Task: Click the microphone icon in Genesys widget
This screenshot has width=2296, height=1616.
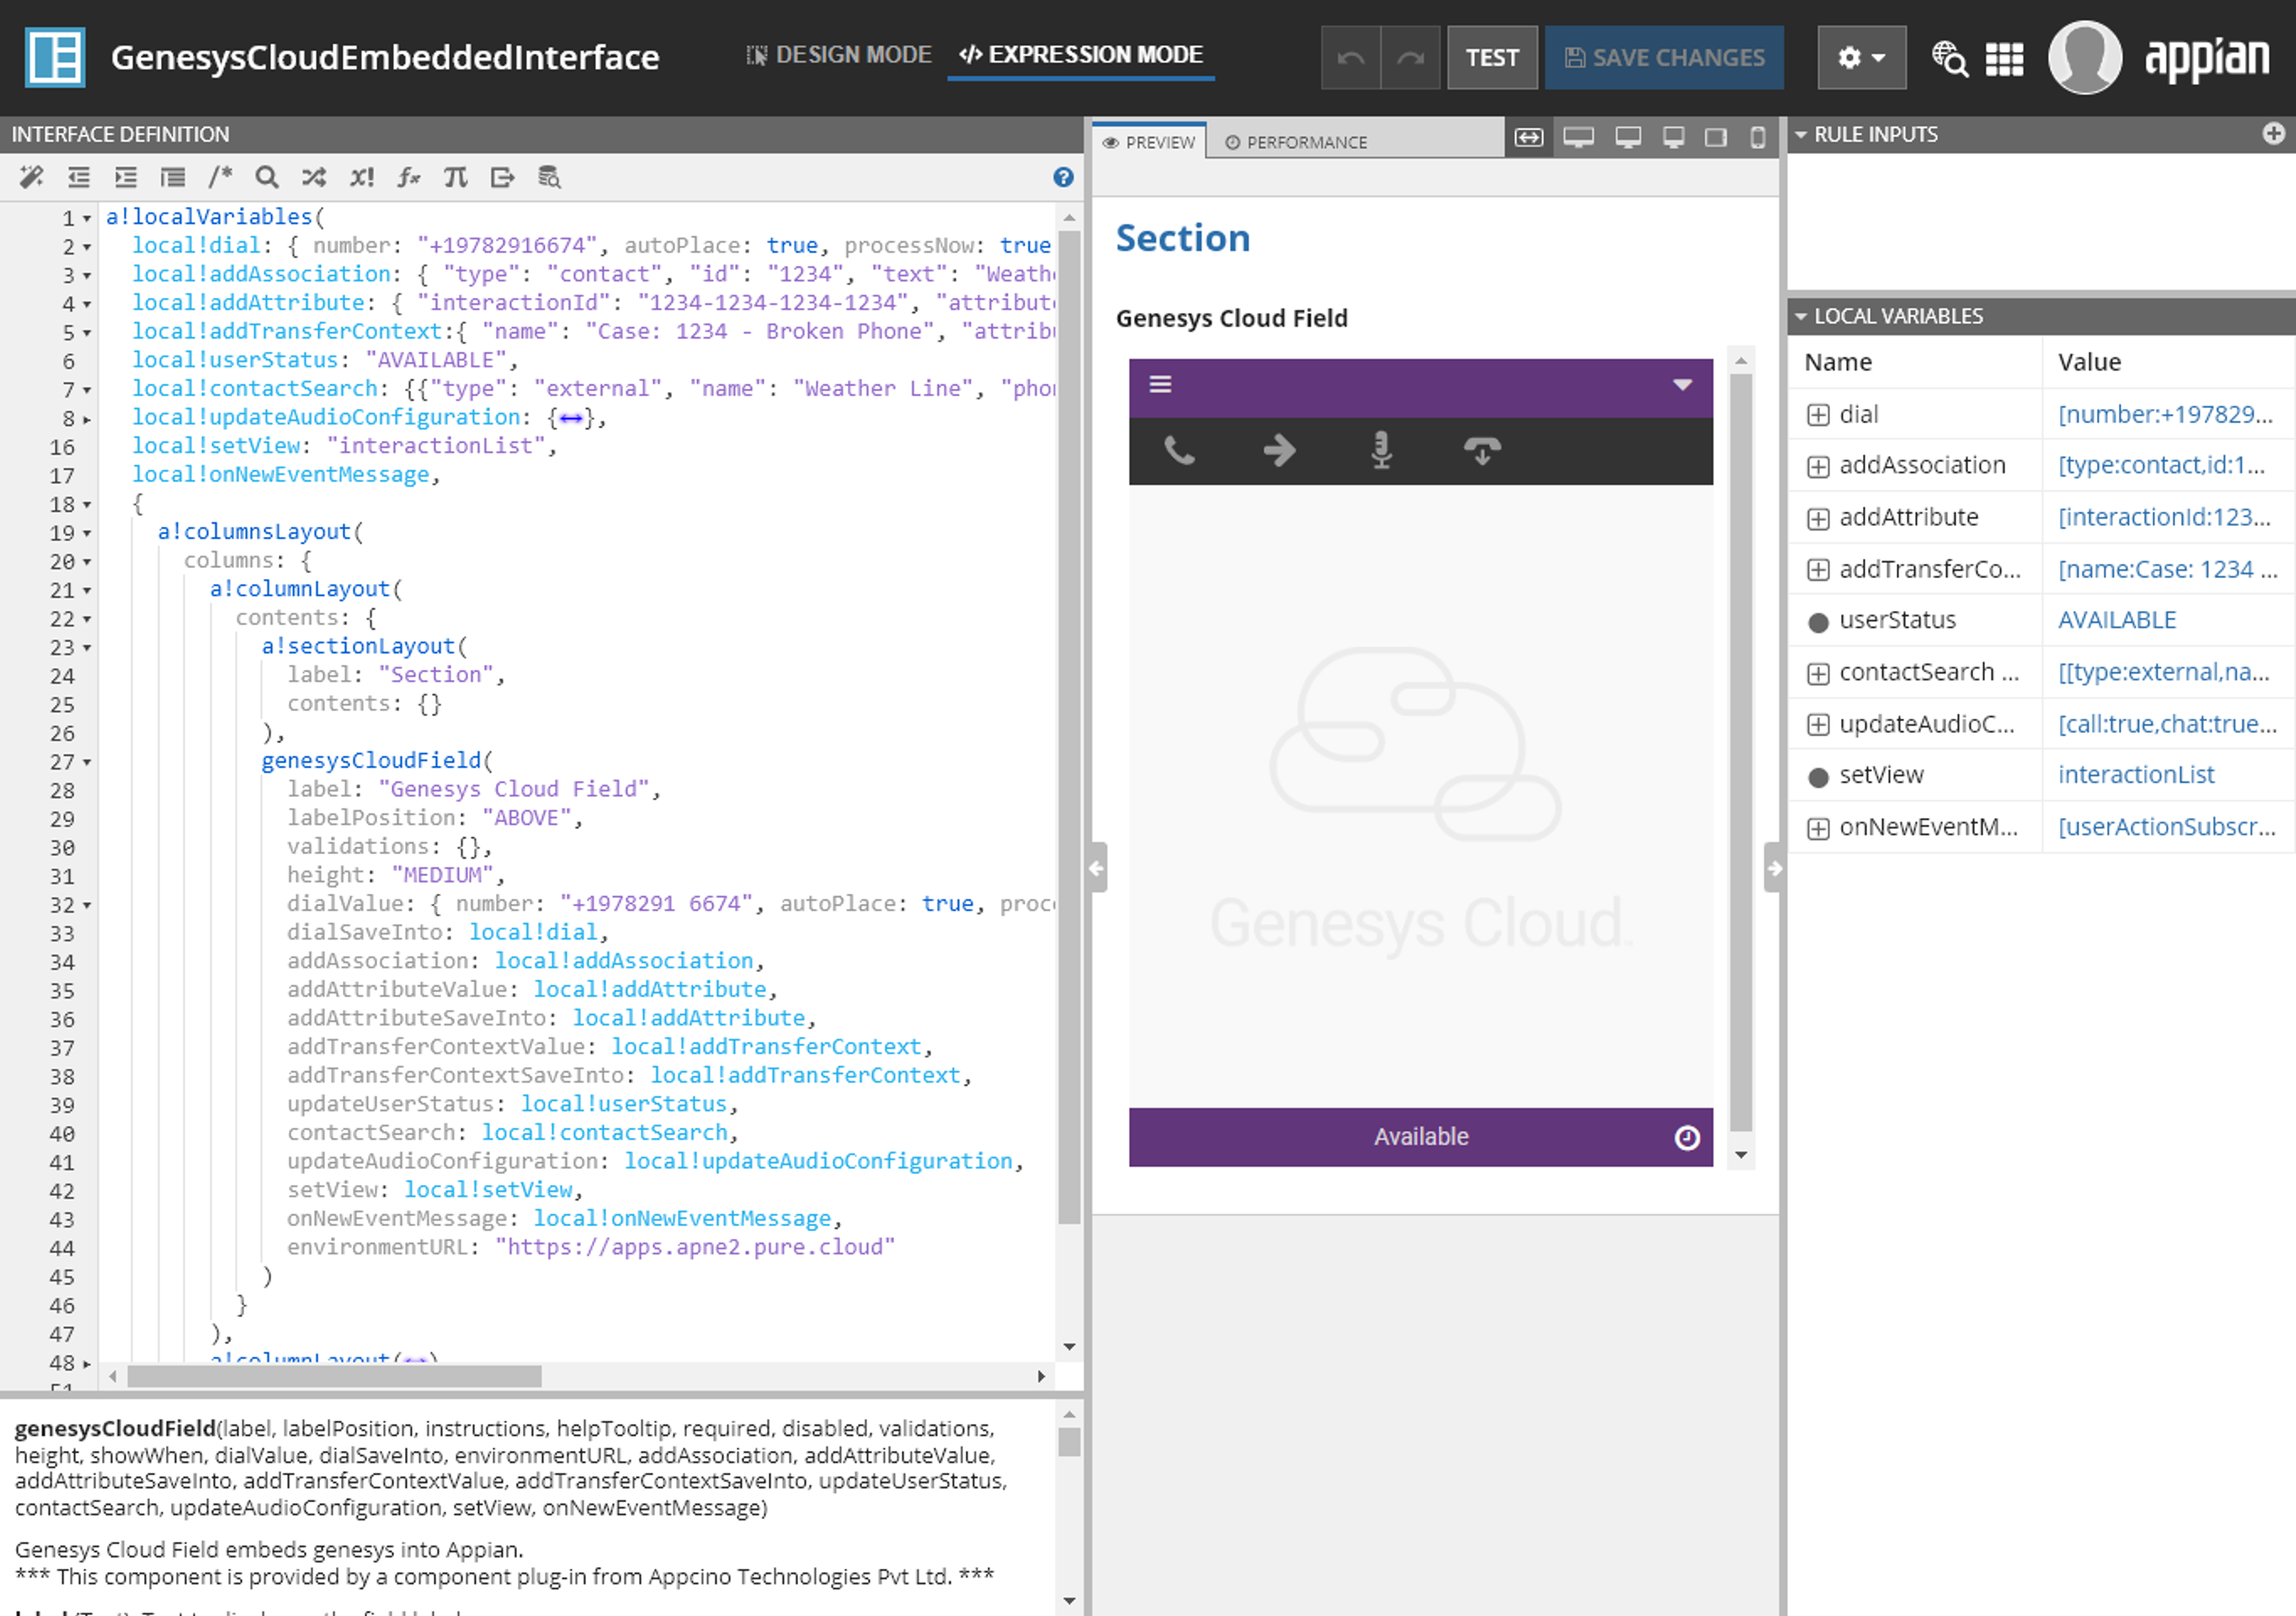Action: 1381,451
